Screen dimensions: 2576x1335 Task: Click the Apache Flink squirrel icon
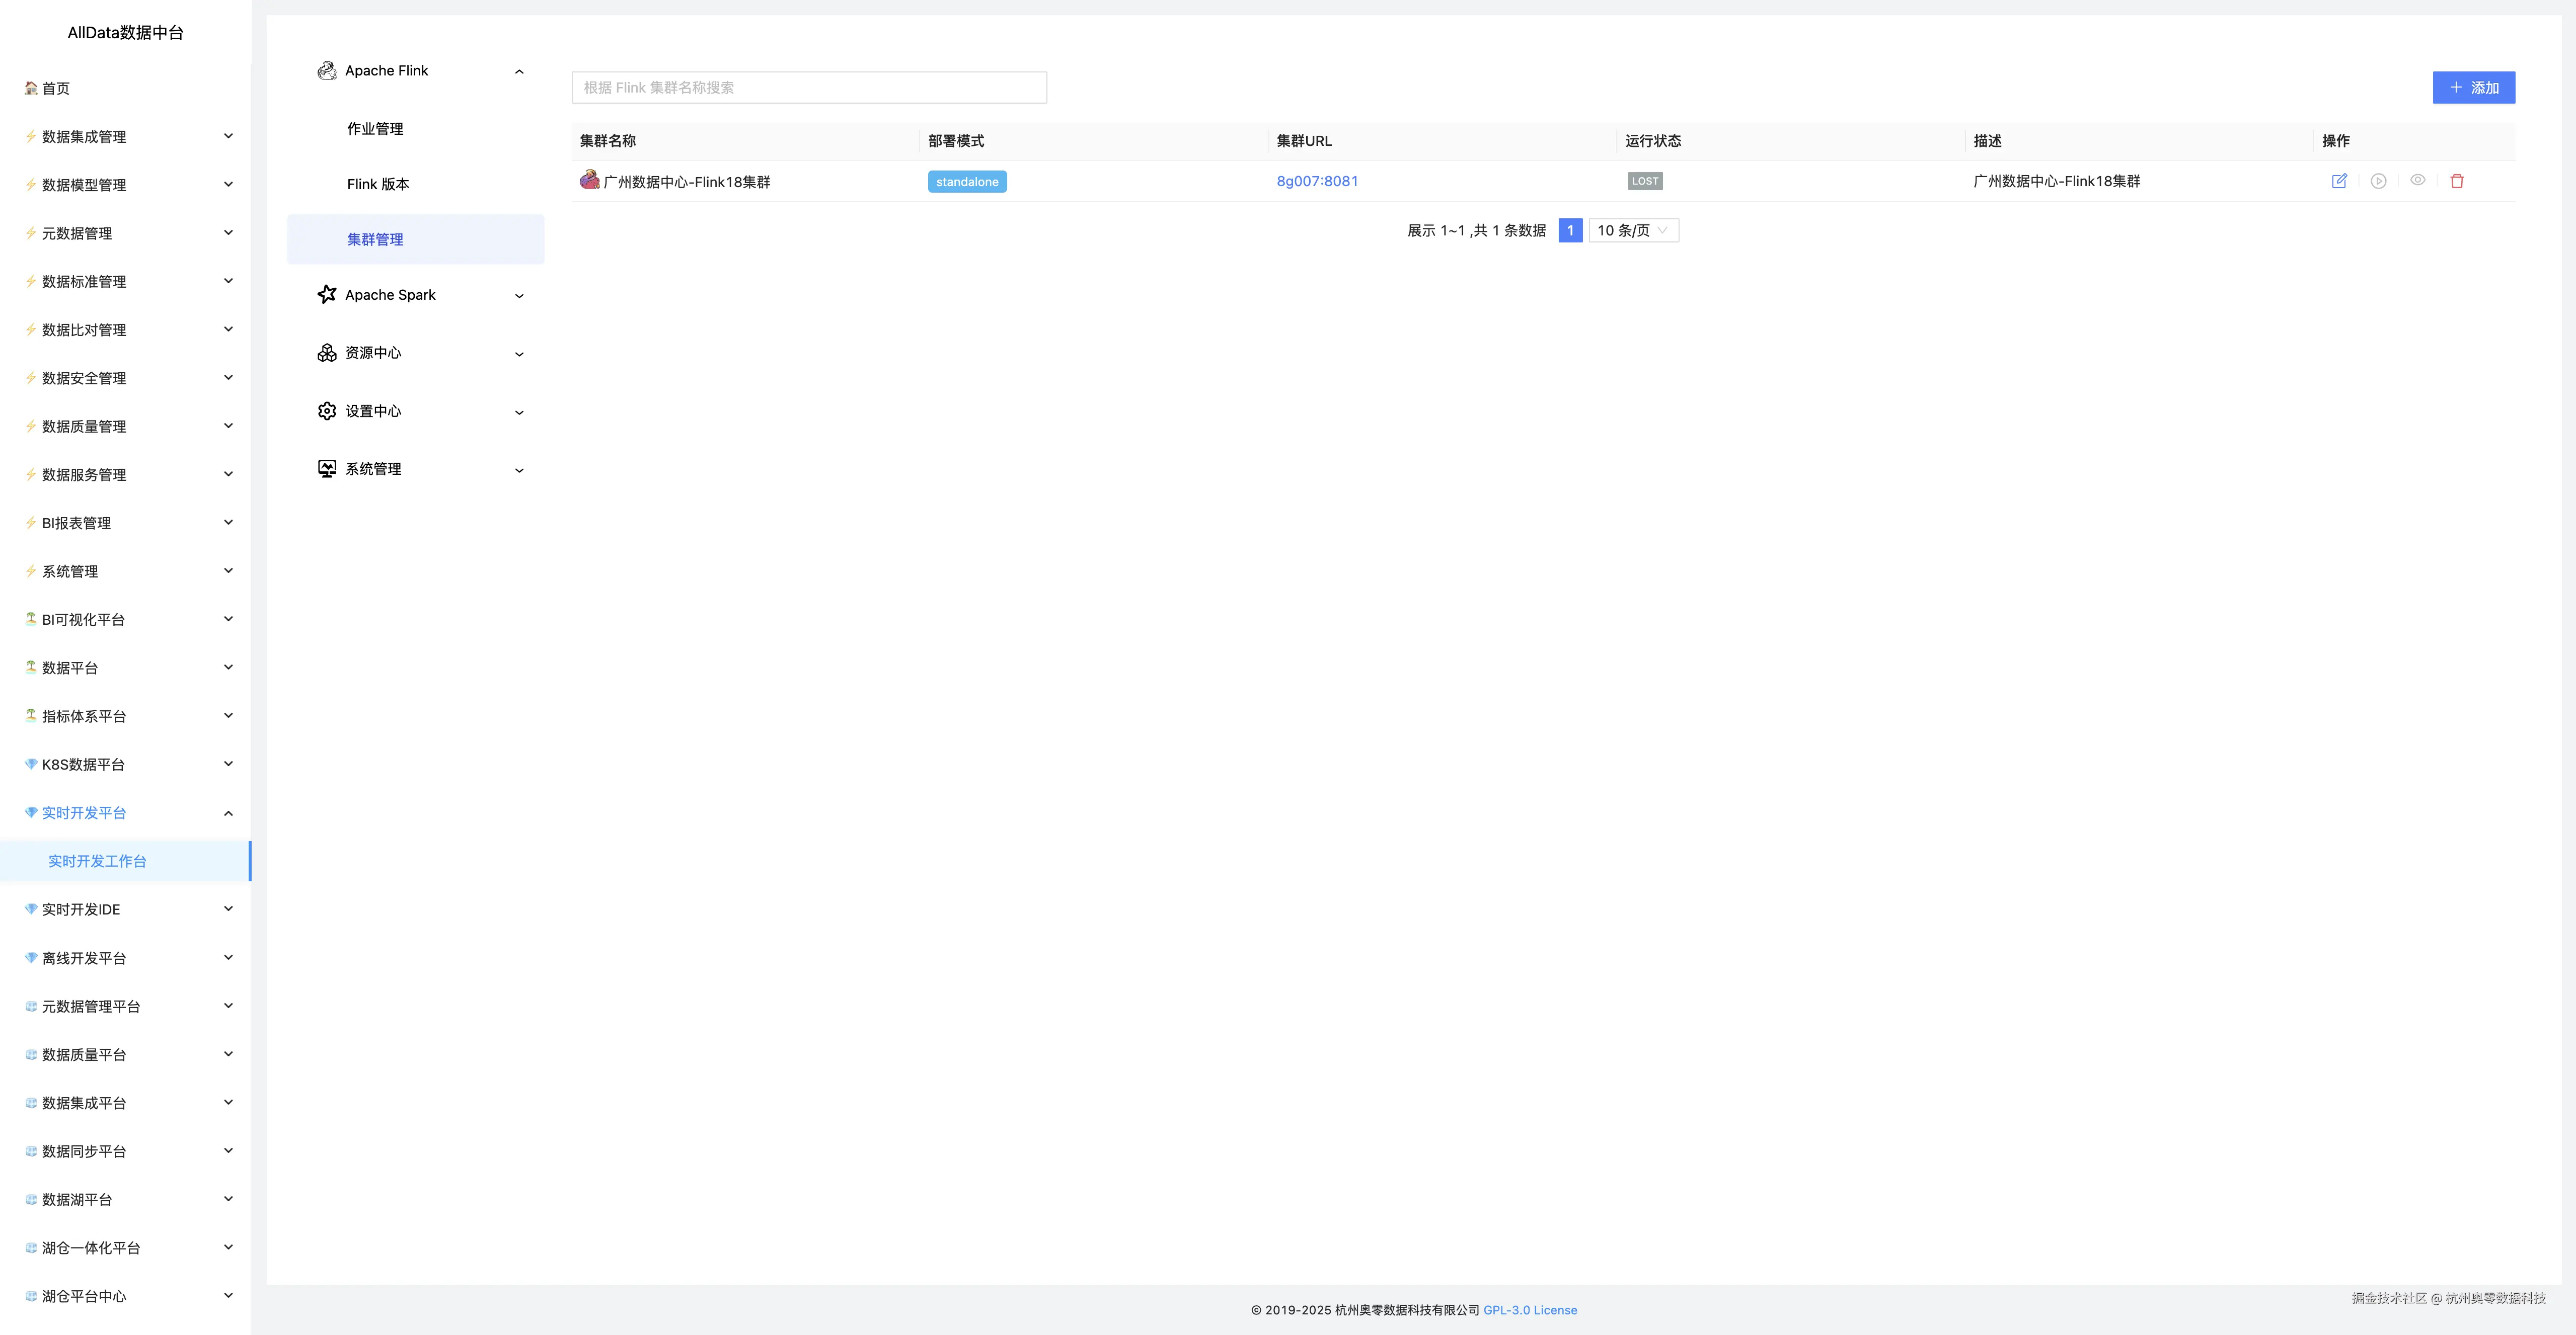326,71
